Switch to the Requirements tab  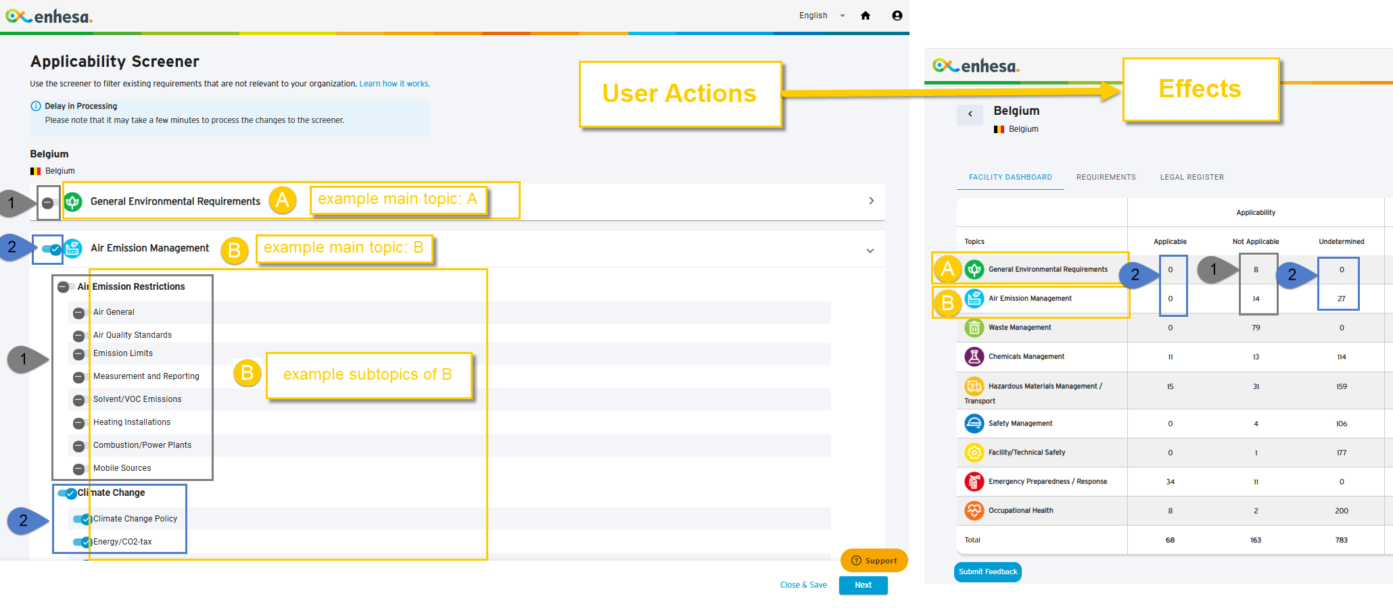1106,177
